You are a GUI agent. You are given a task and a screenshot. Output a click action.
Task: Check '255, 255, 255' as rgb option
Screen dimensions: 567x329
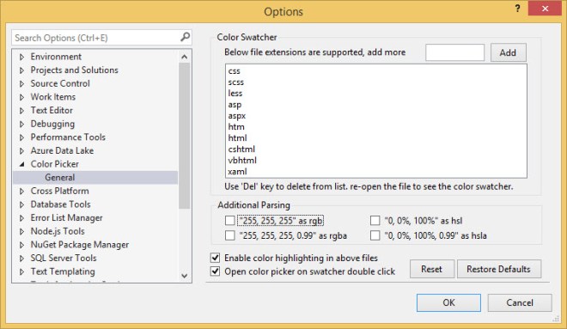click(229, 220)
